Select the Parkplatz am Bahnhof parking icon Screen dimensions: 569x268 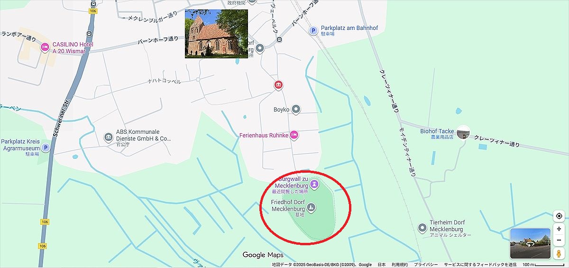coord(313,30)
